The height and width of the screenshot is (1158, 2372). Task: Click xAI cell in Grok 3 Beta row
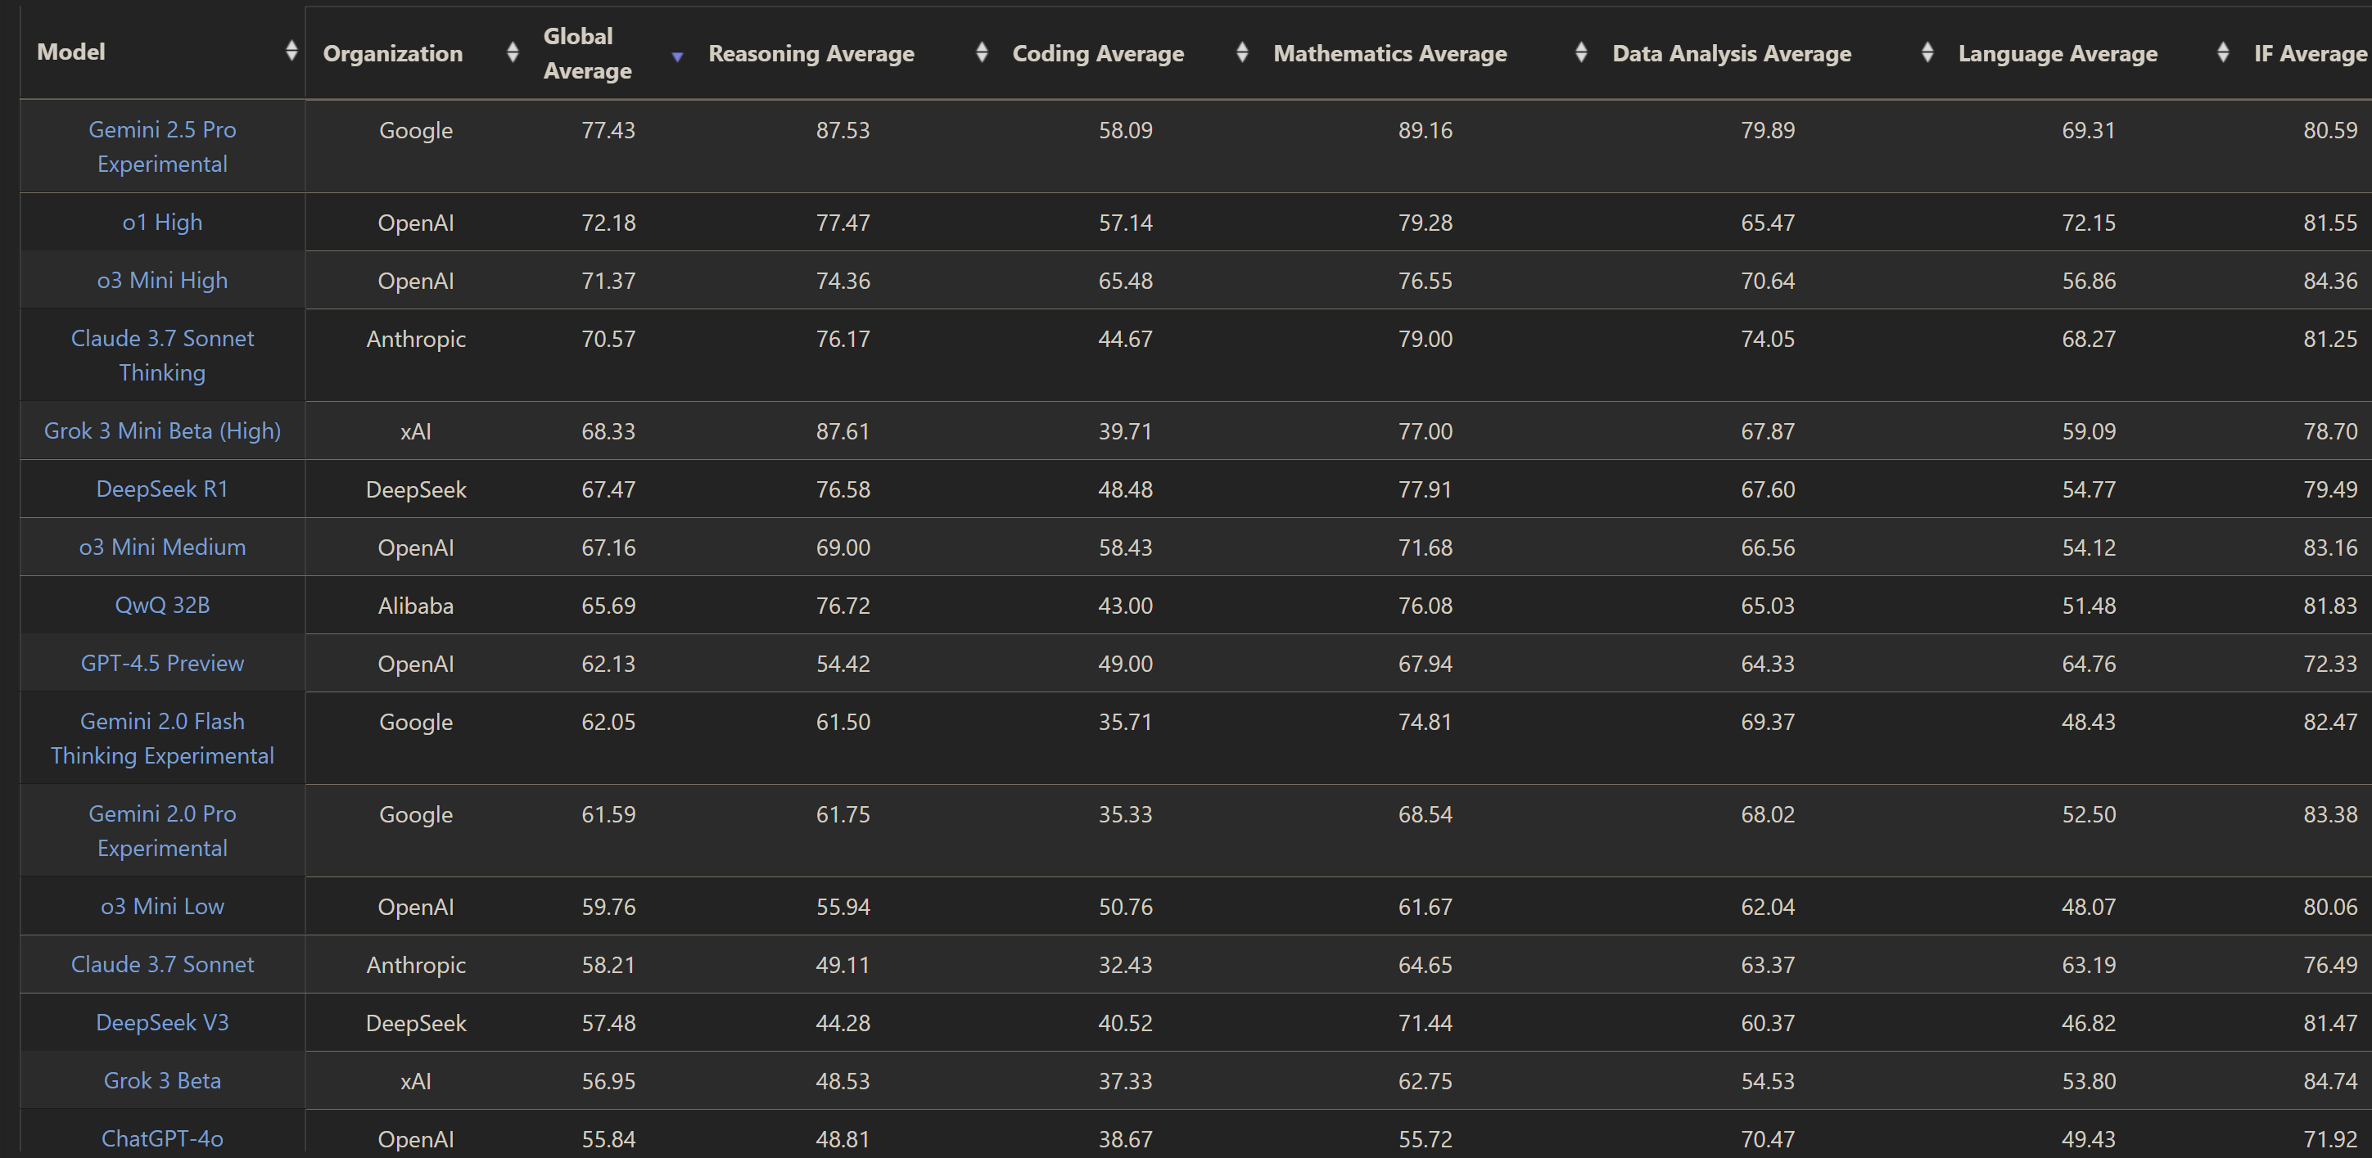coord(416,1081)
